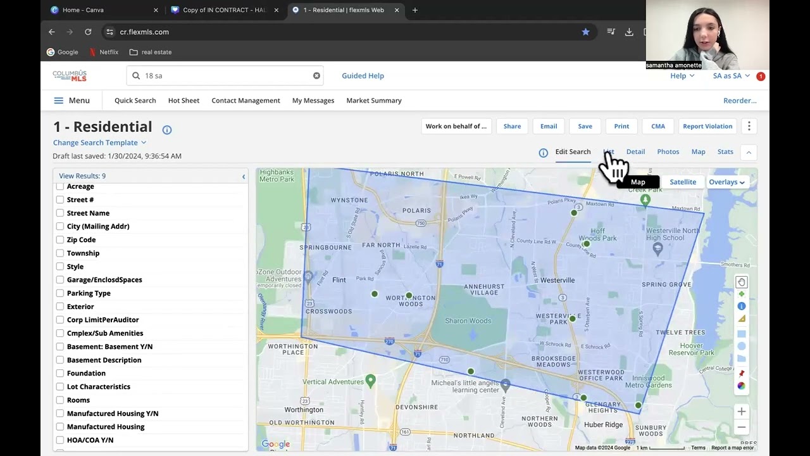Screen dimensions: 810x456
Task: Bookmark star icon in address bar
Action: [x=585, y=32]
